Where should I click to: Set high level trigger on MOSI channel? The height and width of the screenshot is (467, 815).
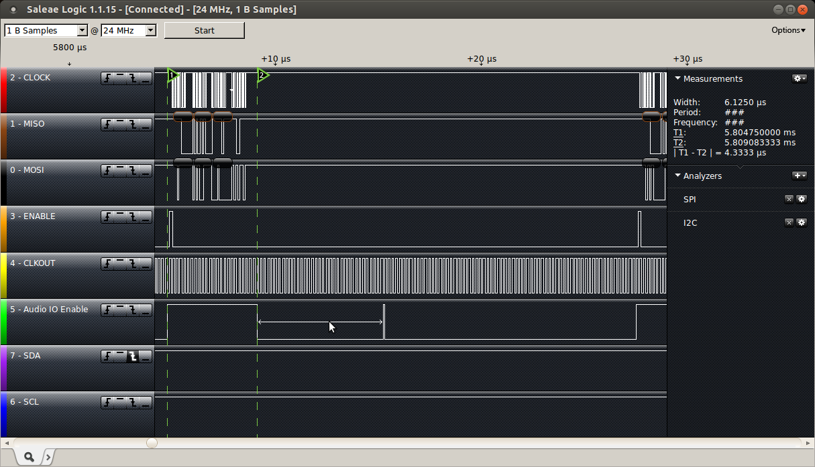pos(120,171)
